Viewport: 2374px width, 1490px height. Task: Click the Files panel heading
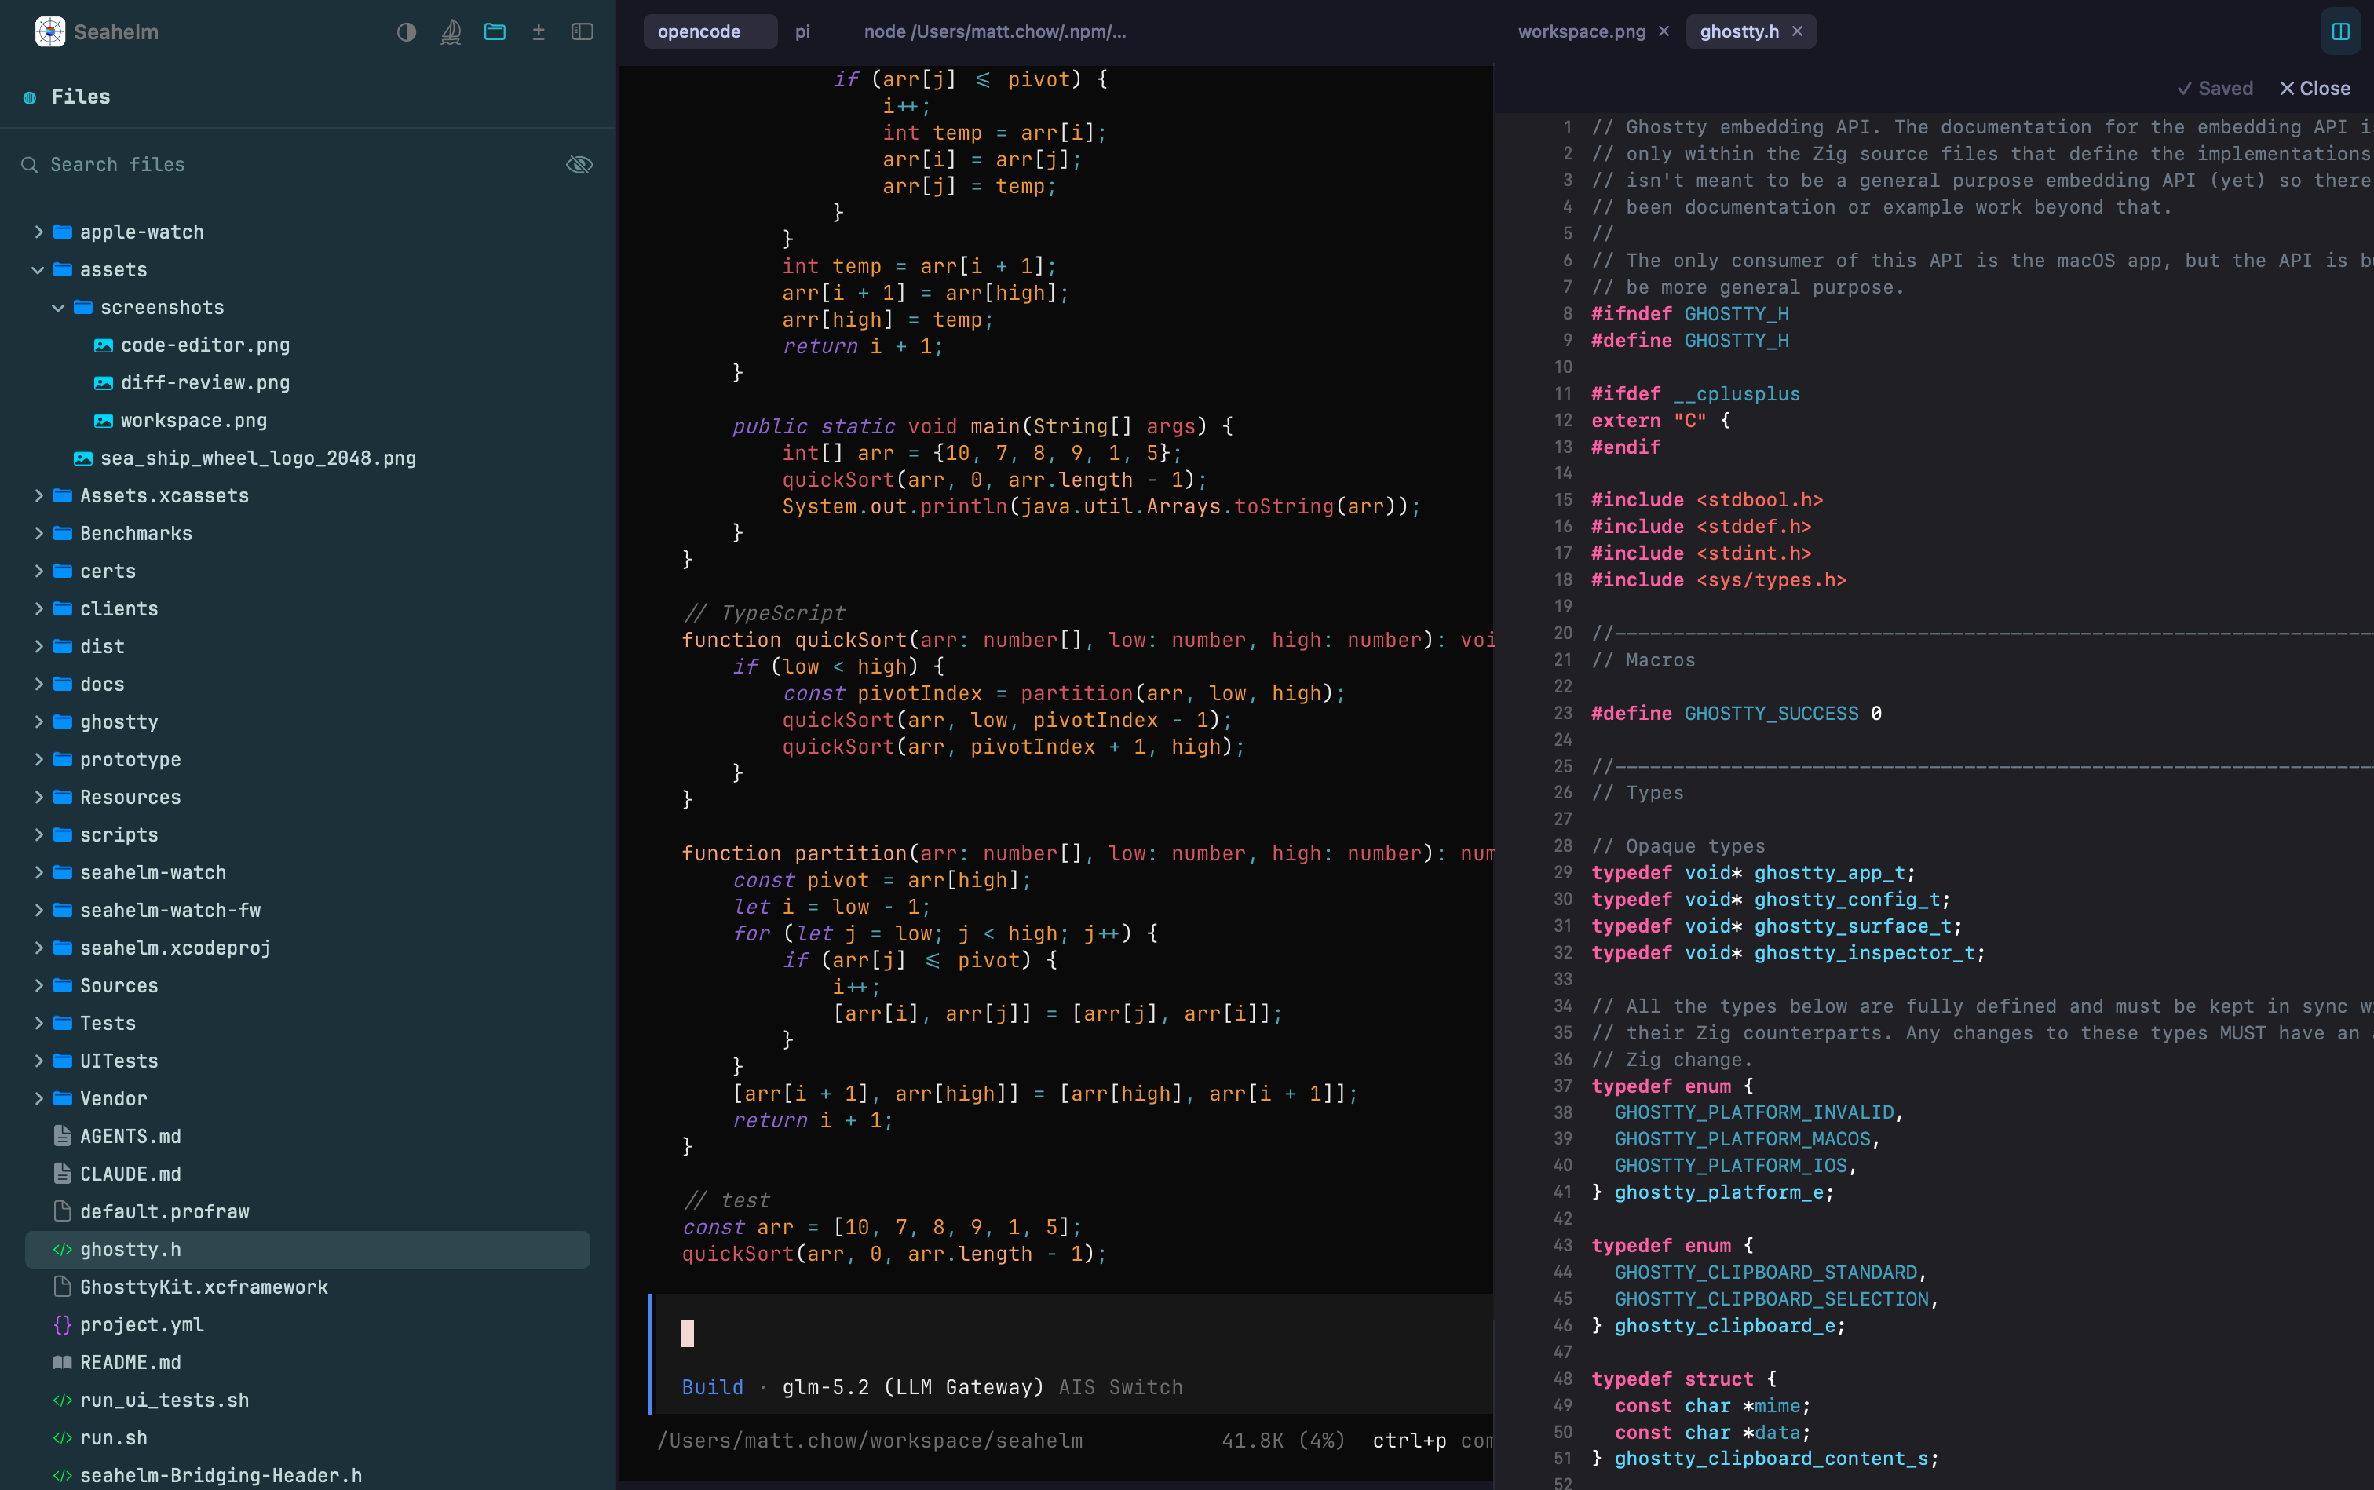(x=81, y=97)
